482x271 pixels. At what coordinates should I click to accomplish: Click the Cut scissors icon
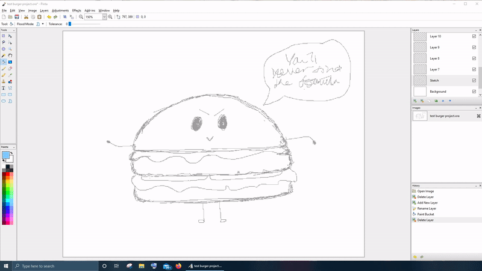click(27, 17)
